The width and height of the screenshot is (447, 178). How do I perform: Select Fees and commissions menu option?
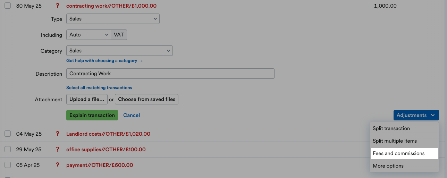pyautogui.click(x=398, y=153)
